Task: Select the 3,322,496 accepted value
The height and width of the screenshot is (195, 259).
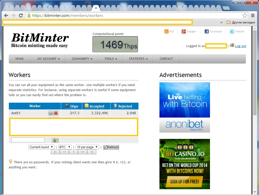Action: pyautogui.click(x=100, y=113)
